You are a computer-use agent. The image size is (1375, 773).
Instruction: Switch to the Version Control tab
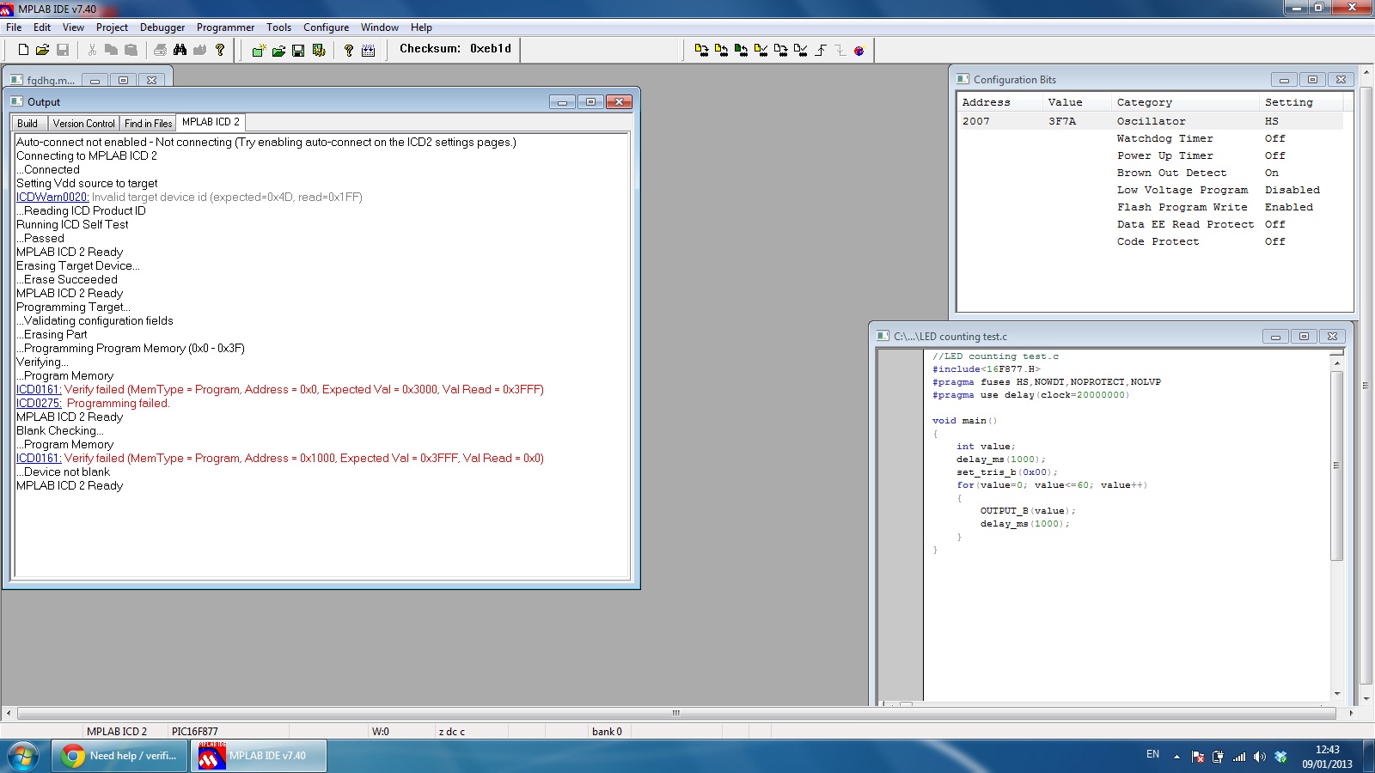83,124
